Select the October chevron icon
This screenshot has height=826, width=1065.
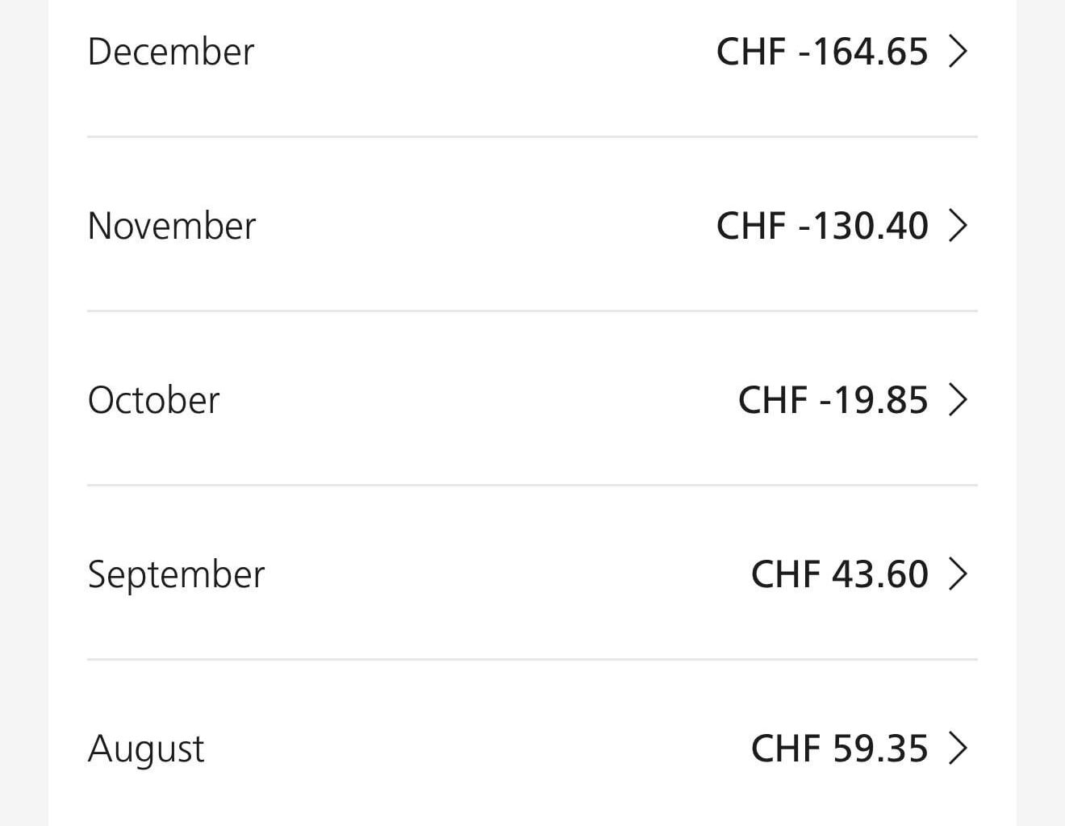pyautogui.click(x=959, y=399)
